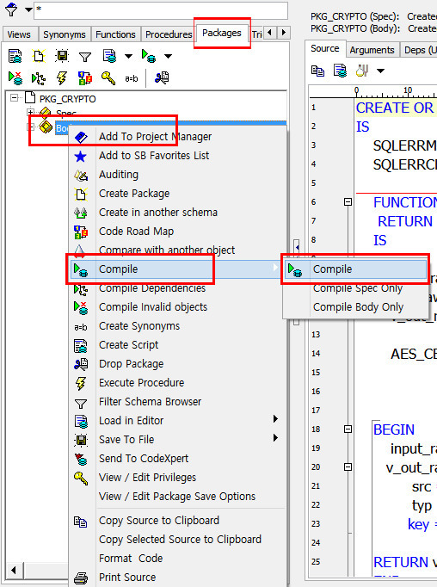Click the Compile Invalid objects toolbar icon

15,77
